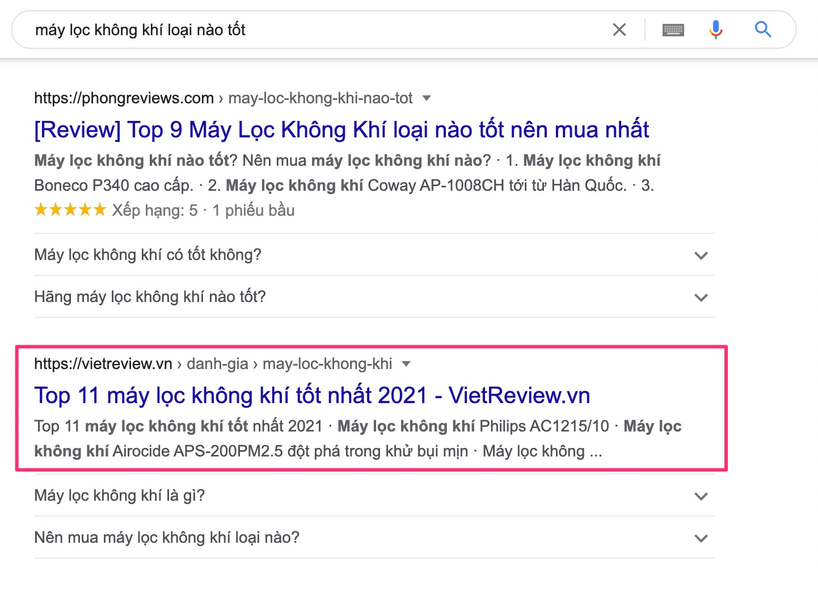Expand 'Máy lọc không khí là gì?' question
This screenshot has height=595, width=818.
point(374,496)
